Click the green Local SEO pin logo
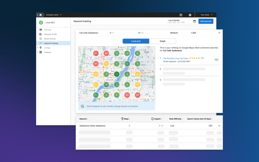 click(41, 23)
